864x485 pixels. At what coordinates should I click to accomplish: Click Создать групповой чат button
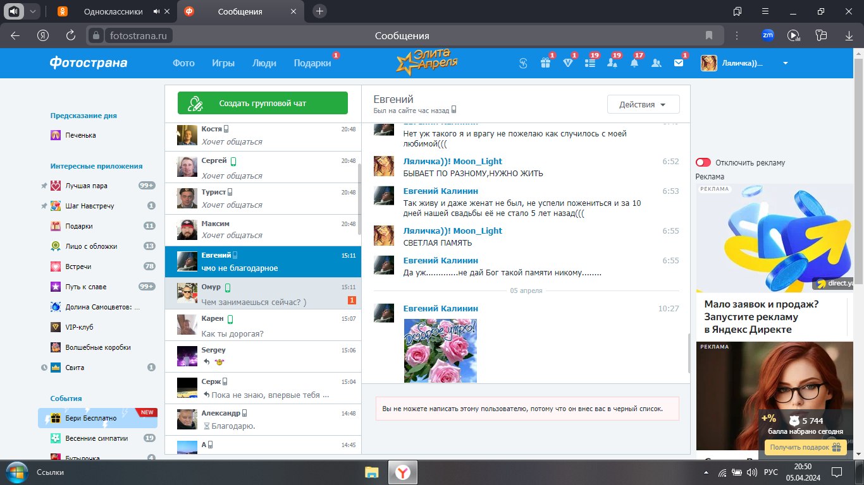coord(262,103)
